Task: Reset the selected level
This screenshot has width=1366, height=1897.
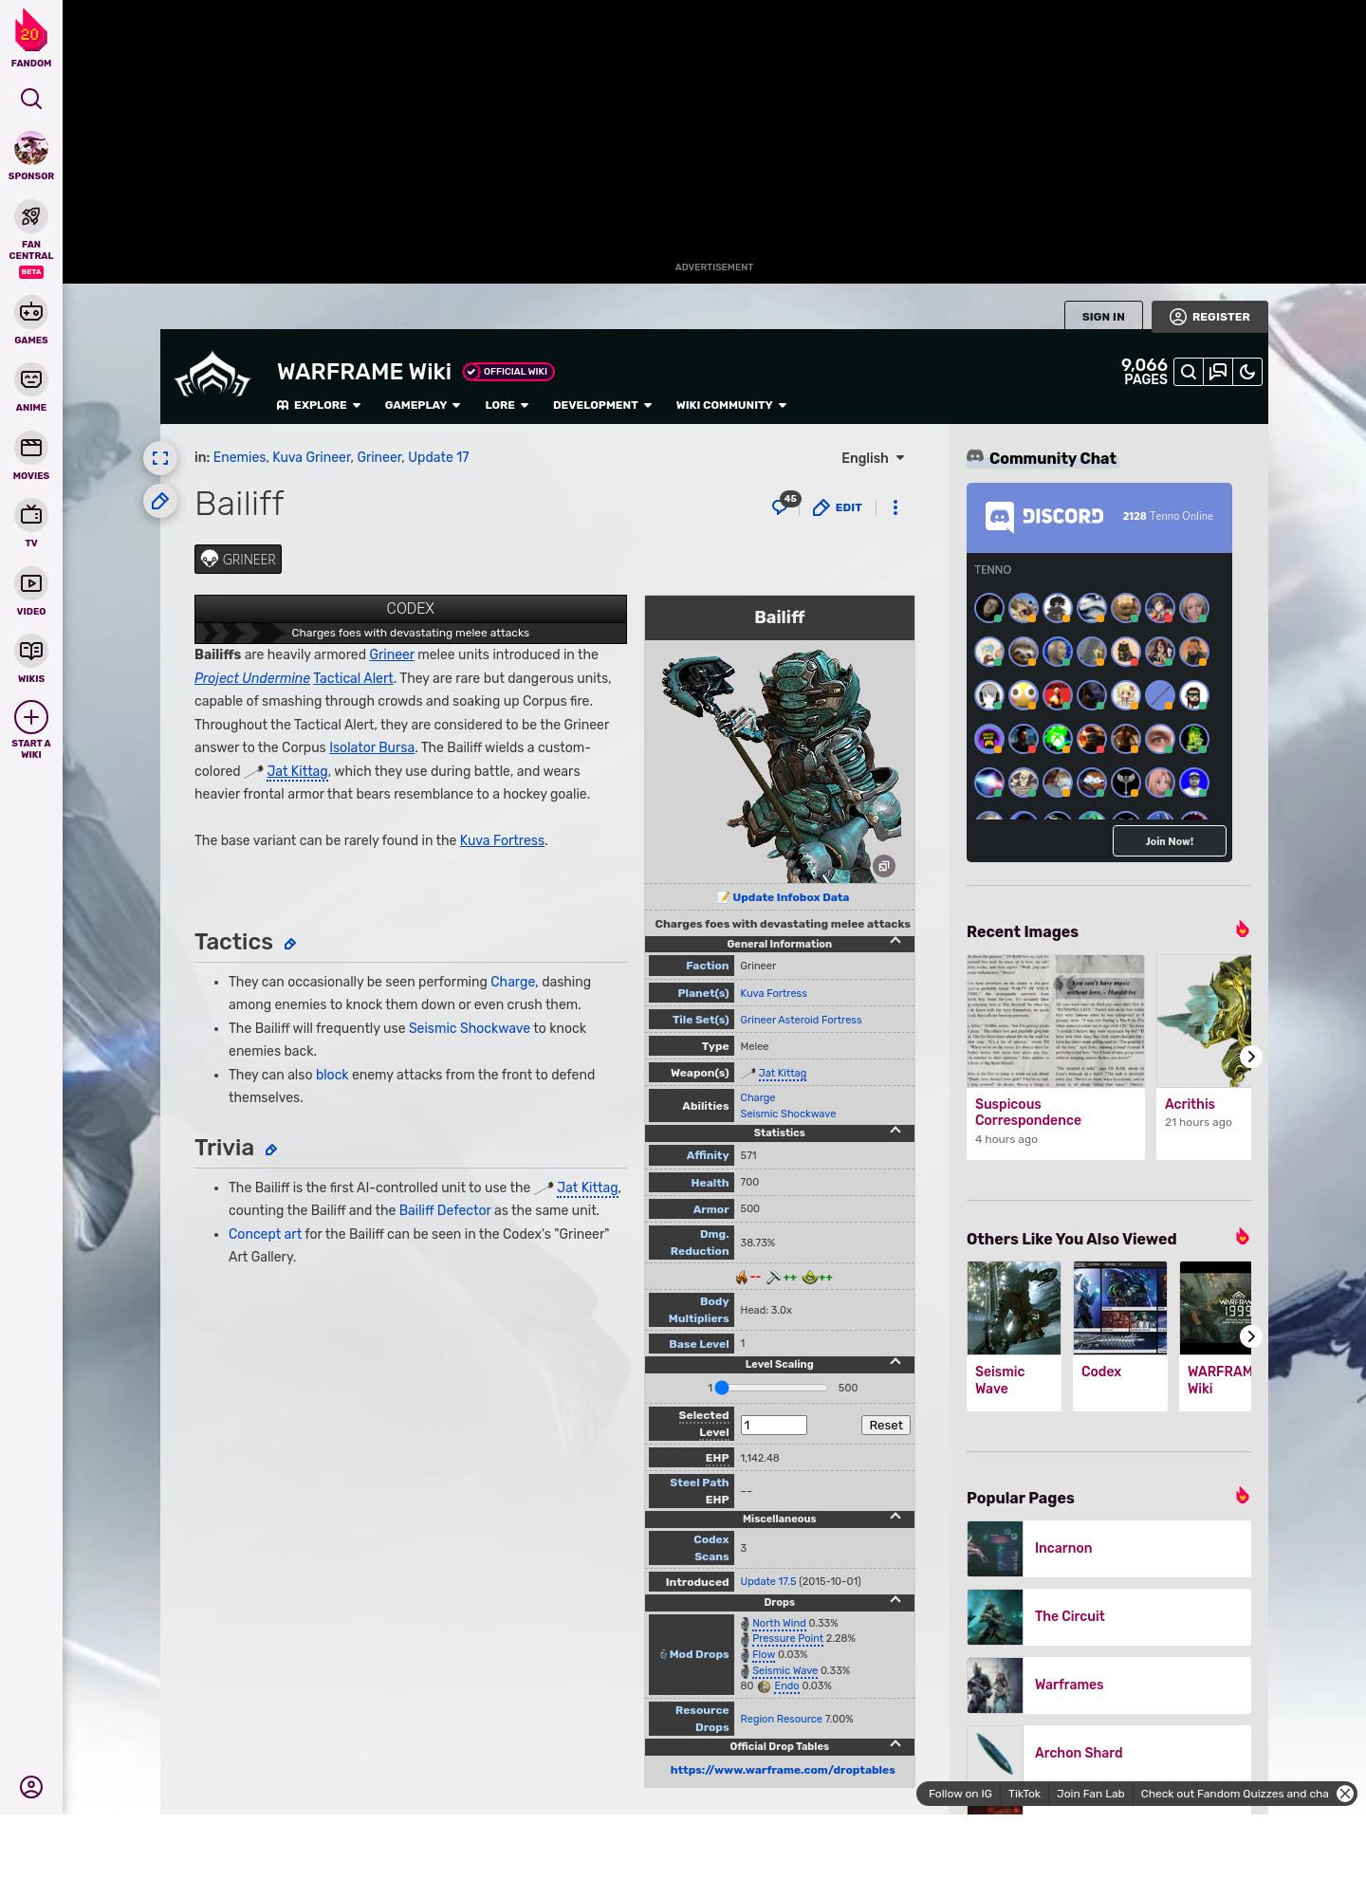Action: click(886, 1426)
